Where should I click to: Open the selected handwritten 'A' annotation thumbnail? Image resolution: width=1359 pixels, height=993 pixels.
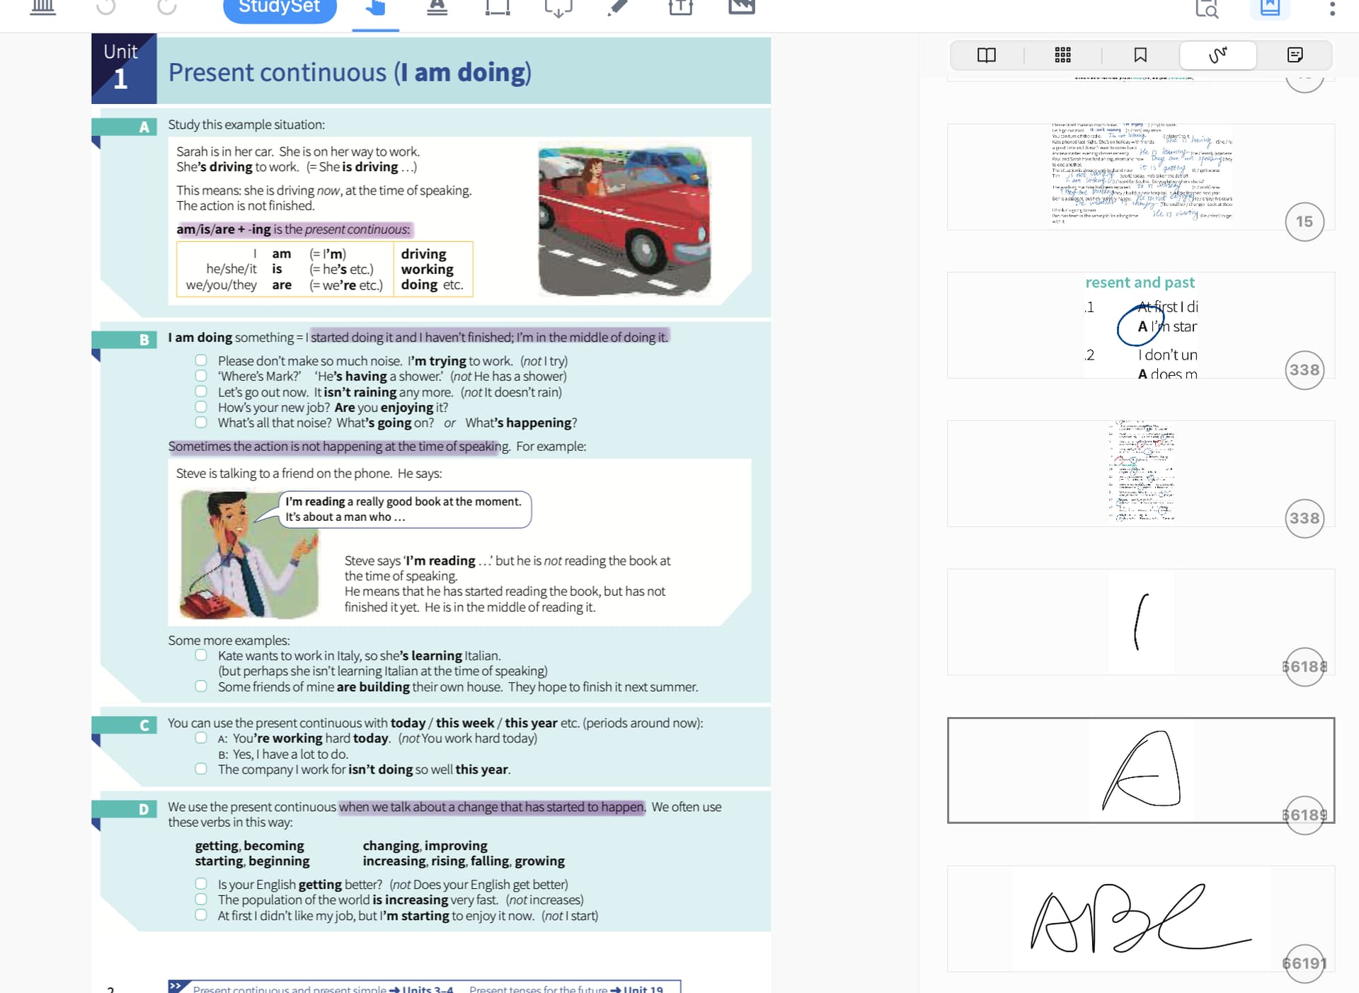click(1141, 770)
